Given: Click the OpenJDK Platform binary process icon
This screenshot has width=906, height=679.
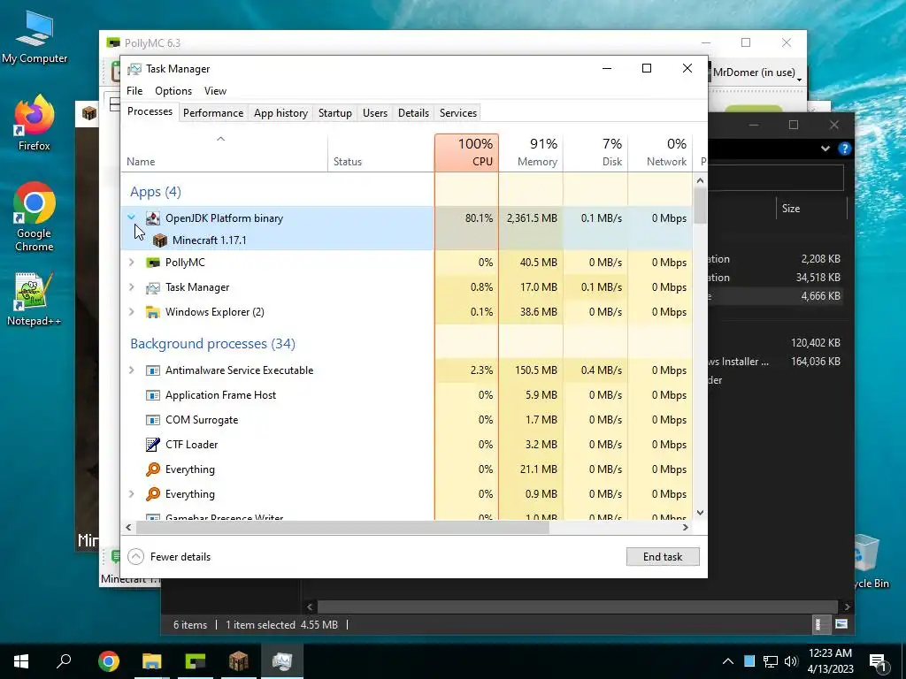Looking at the screenshot, I should pyautogui.click(x=152, y=218).
